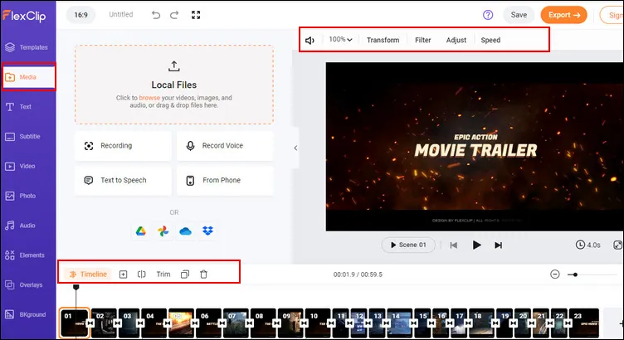
Task: Open the Text sidebar panel
Action: (x=19, y=107)
